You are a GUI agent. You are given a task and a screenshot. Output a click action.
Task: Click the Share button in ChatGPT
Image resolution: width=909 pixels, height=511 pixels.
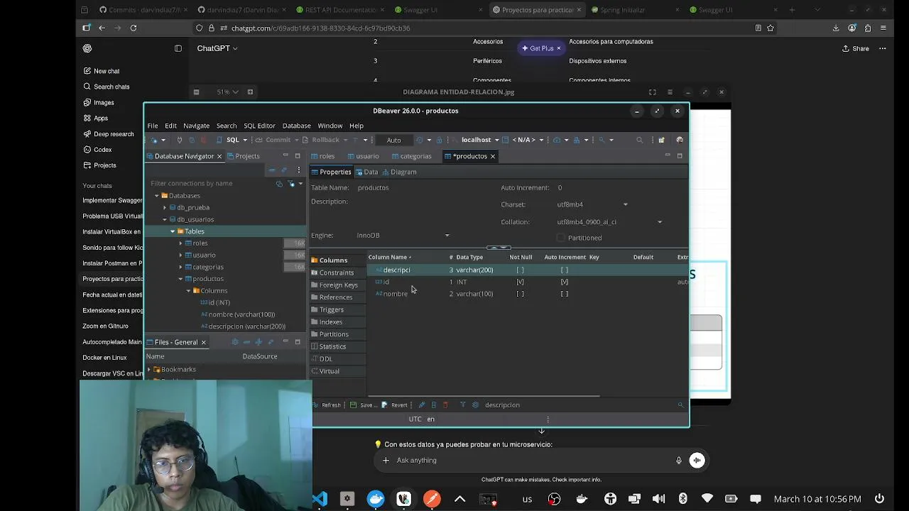tap(856, 48)
